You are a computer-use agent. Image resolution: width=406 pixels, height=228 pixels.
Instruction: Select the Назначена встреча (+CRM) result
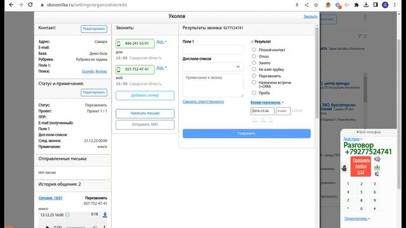click(254, 82)
